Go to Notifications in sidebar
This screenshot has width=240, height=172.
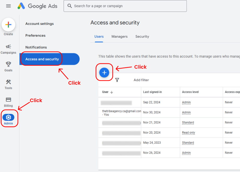coord(36,47)
